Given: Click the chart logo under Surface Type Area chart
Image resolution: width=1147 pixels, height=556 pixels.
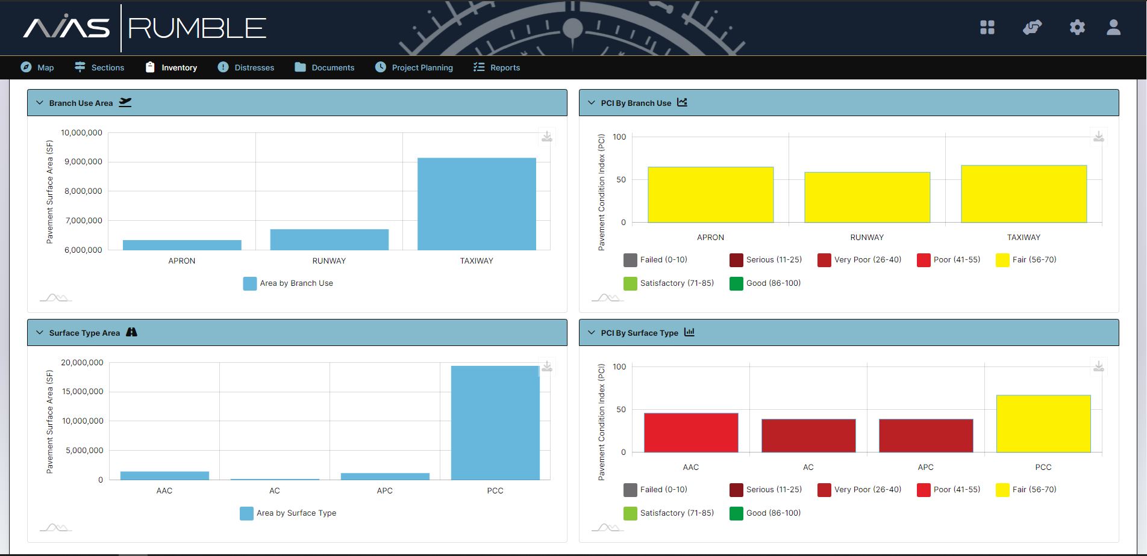Looking at the screenshot, I should (55, 527).
